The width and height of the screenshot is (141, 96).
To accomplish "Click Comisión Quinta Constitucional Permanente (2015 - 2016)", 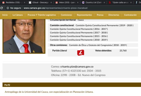I will [x=79, y=36].
